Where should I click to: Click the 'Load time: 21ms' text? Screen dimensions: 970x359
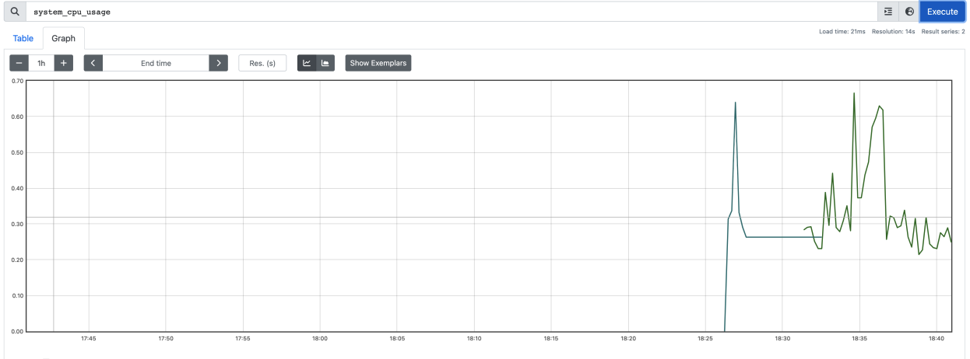pyautogui.click(x=842, y=32)
